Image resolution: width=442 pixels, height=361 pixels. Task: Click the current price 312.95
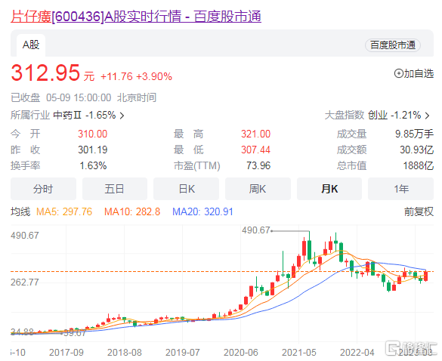click(x=45, y=73)
